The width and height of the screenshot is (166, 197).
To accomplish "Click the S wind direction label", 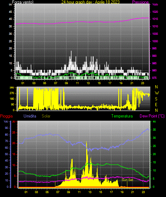I will tap(156, 99).
